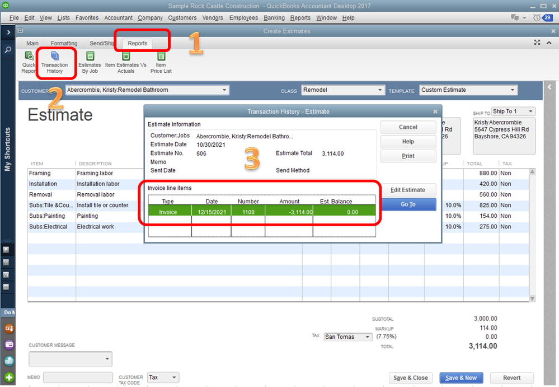Close the Transaction History dialog
This screenshot has height=387, width=559.
pyautogui.click(x=435, y=111)
